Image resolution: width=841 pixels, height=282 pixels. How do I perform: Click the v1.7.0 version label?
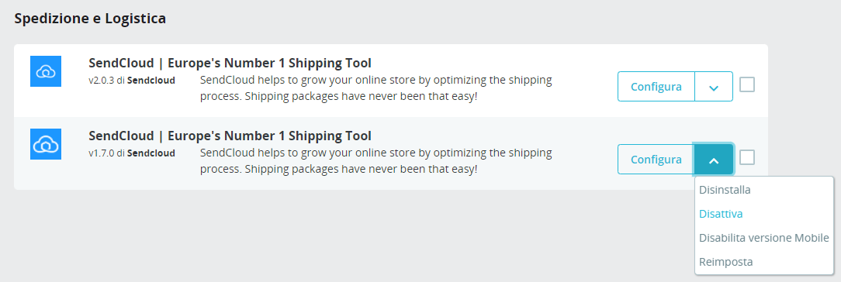pos(102,153)
